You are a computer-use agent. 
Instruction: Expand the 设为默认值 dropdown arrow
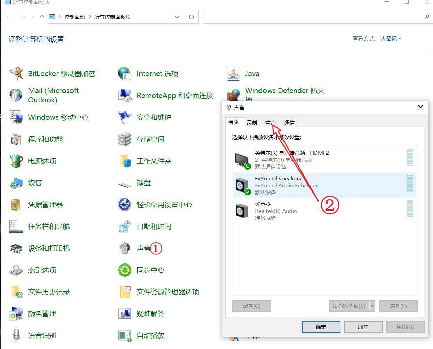click(x=372, y=306)
